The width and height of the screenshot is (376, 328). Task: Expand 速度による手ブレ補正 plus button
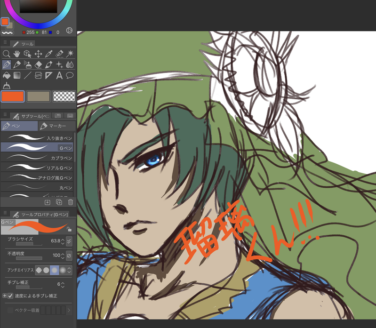click(5, 296)
